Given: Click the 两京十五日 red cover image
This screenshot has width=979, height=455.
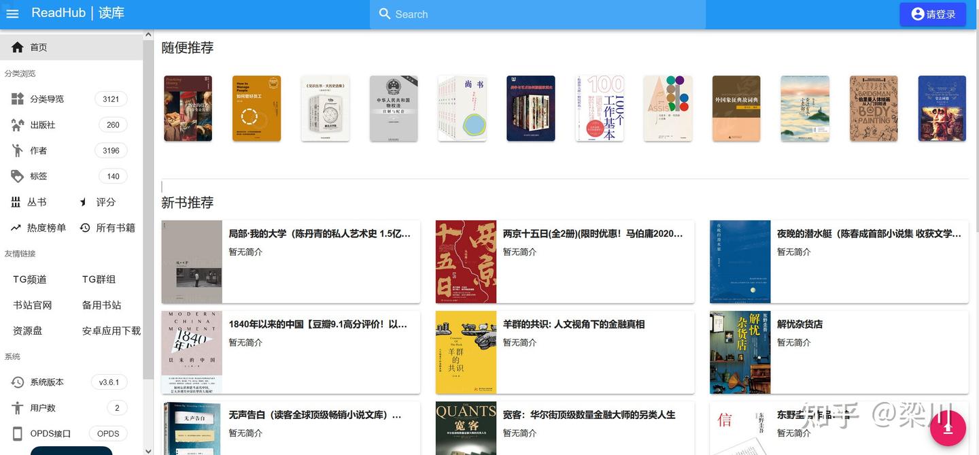Looking at the screenshot, I should [466, 262].
